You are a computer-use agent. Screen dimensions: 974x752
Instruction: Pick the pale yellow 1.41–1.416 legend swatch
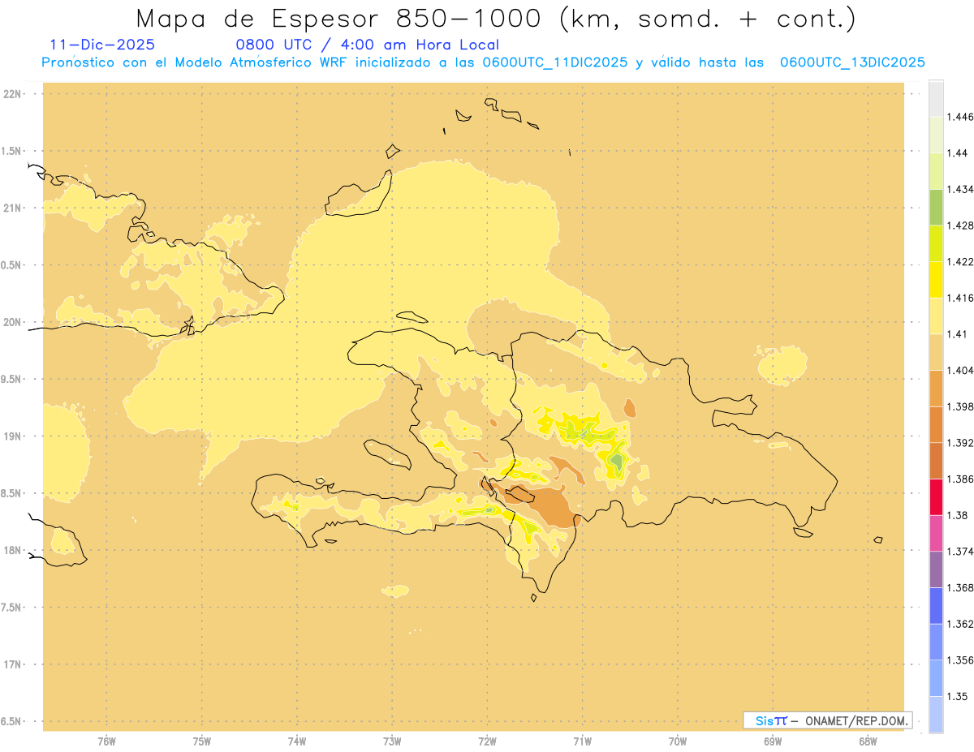pyautogui.click(x=936, y=316)
